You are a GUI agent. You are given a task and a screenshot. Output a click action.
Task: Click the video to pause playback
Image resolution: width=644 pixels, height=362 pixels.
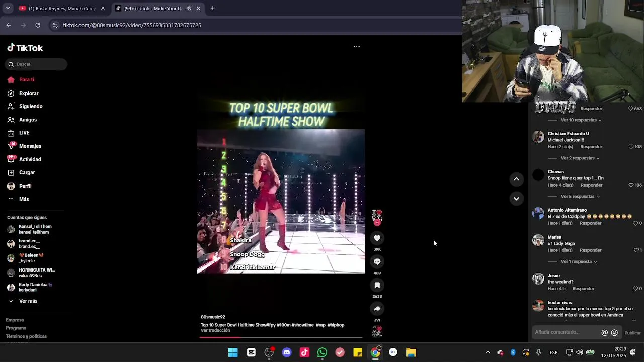point(281,201)
